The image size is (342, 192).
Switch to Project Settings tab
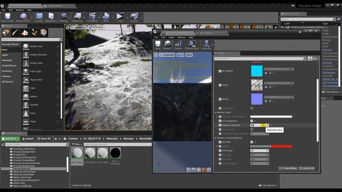point(55,6)
